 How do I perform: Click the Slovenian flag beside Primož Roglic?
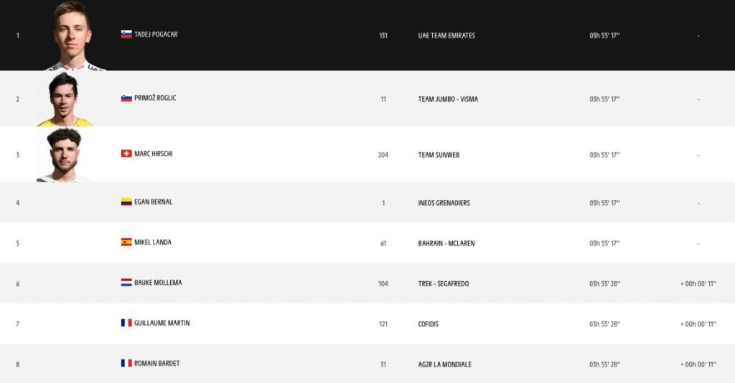click(x=126, y=98)
